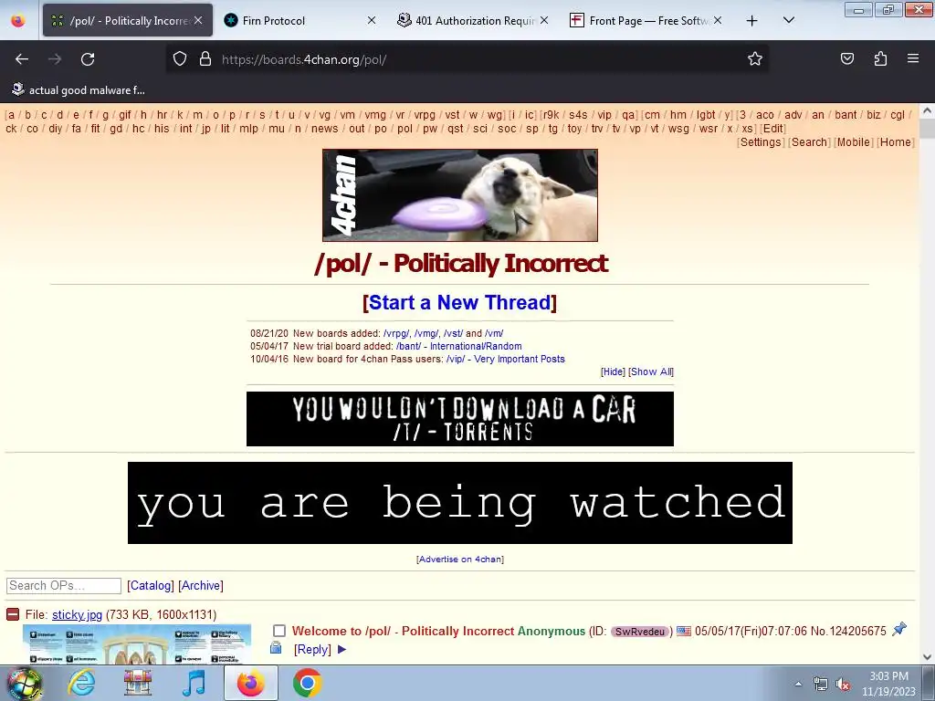
Task: Open post number 124205675
Action: coord(856,631)
